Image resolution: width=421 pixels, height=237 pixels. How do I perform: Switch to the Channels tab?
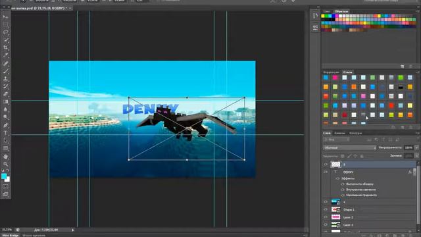click(339, 133)
